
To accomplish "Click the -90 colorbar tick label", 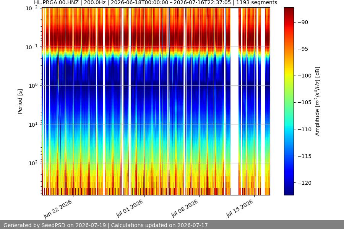I will (303, 22).
